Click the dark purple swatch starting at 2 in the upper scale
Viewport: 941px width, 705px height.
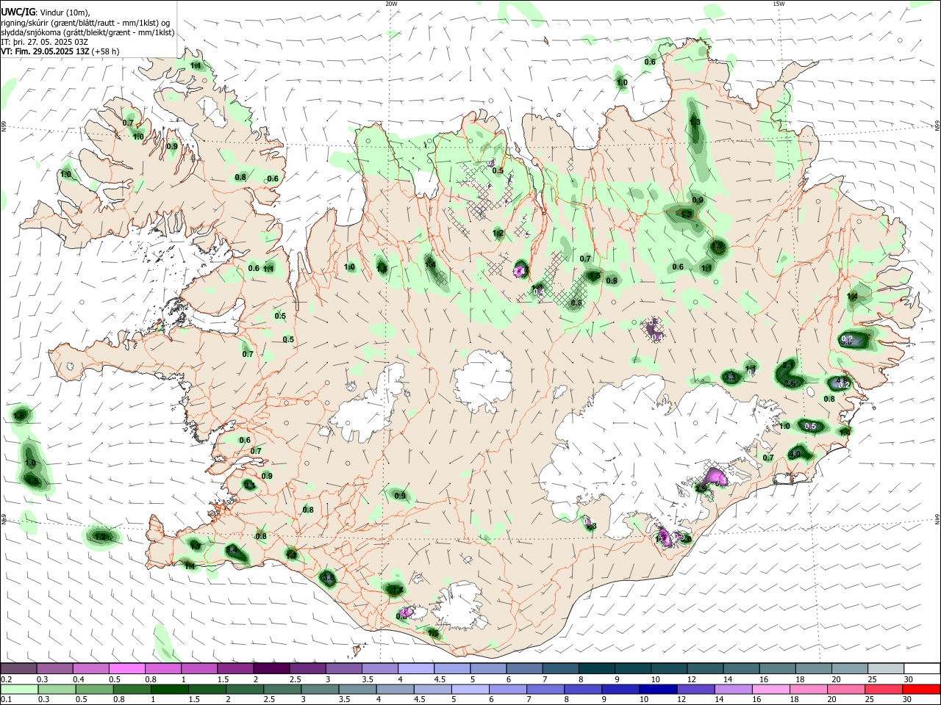(x=271, y=669)
